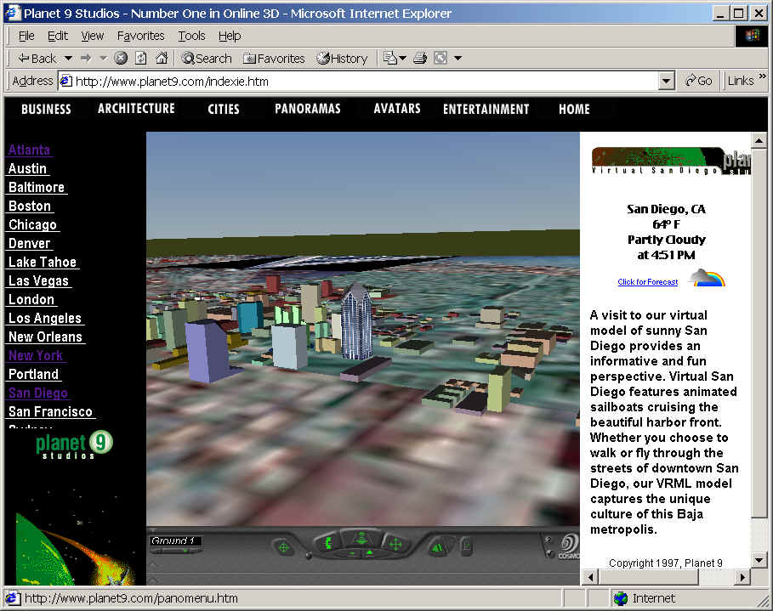Select ENTERTAINMENT in the site navigation
The image size is (773, 611).
pyautogui.click(x=486, y=109)
